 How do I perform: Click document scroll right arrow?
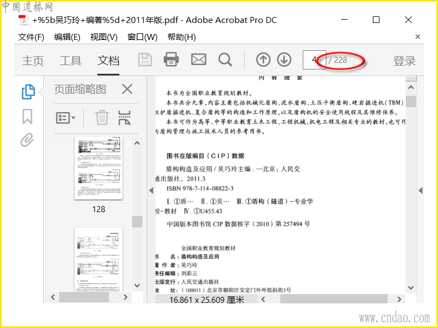[x=399, y=299]
